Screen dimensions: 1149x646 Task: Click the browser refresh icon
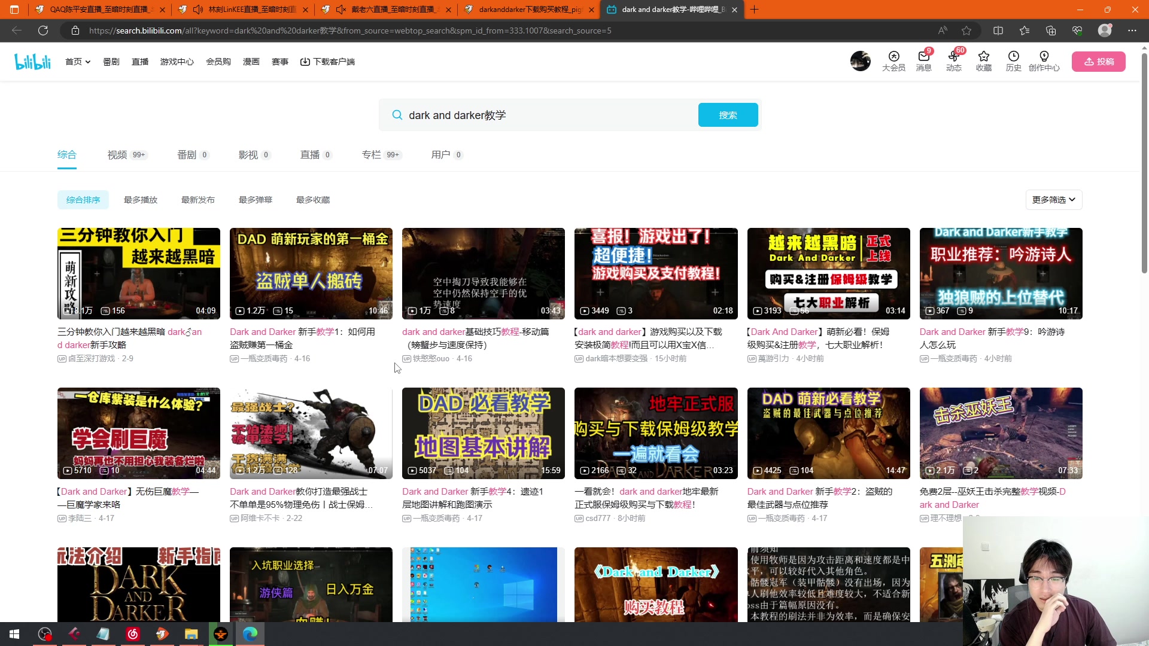[43, 31]
